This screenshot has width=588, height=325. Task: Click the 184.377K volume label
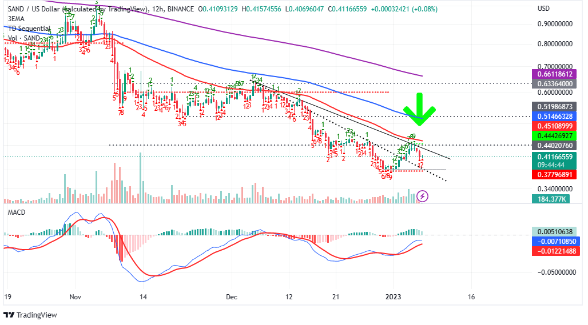pos(551,199)
